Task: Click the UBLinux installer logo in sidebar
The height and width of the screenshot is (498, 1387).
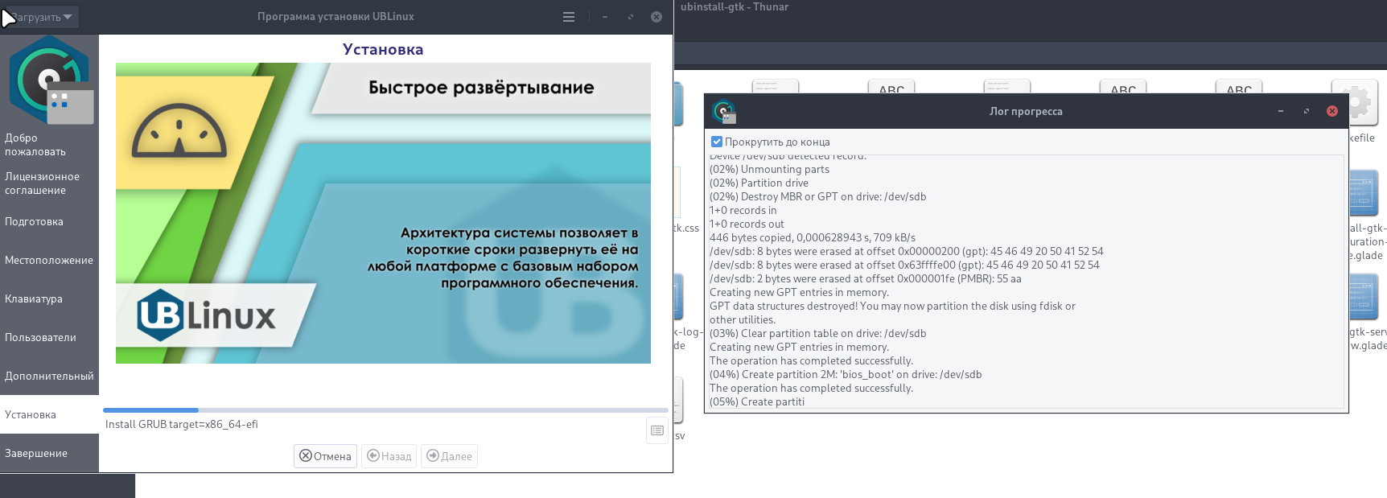Action: click(x=50, y=80)
